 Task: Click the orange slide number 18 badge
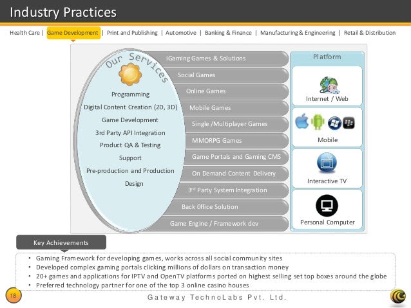(x=13, y=296)
